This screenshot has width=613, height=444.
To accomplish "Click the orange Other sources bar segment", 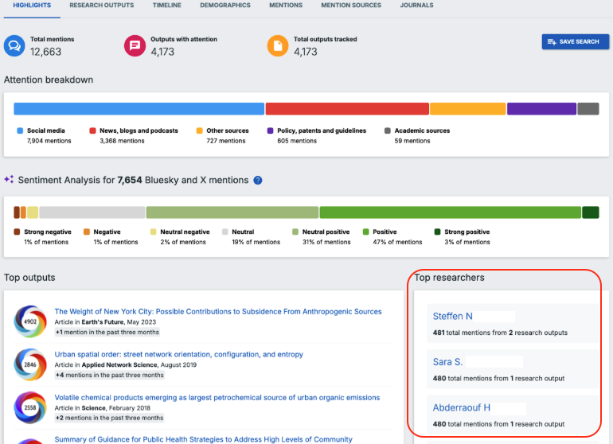I will 468,109.
